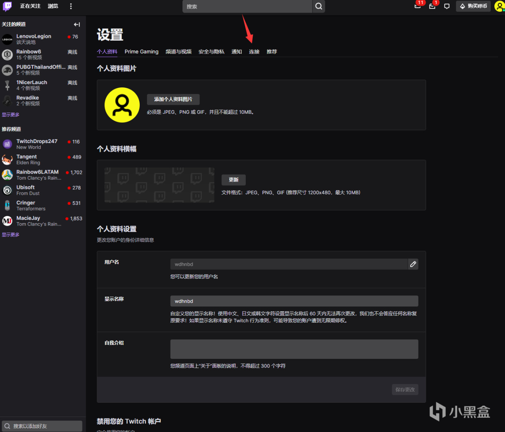505x432 pixels.
Task: Switch to the 频道与视频 tab
Action: 178,52
